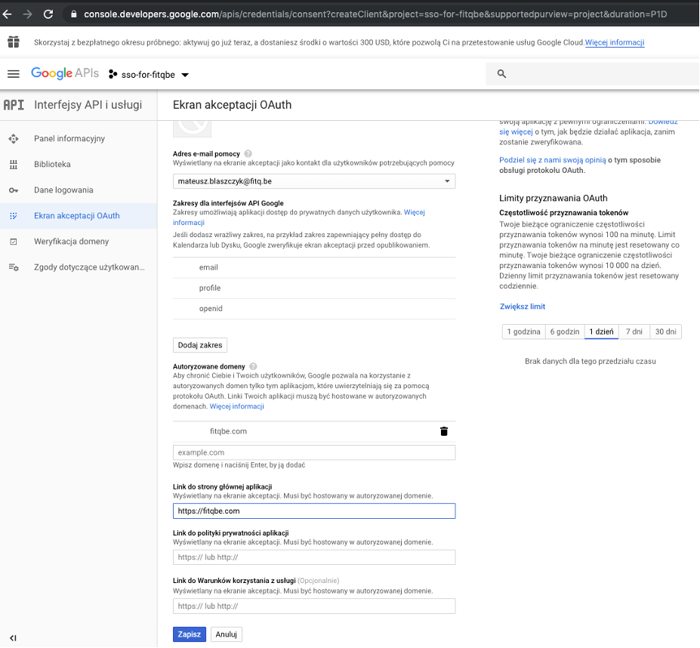Screen dimensions: 700x648
Task: Click the API icon next to Interfejsy API i usługi
Action: (x=14, y=105)
